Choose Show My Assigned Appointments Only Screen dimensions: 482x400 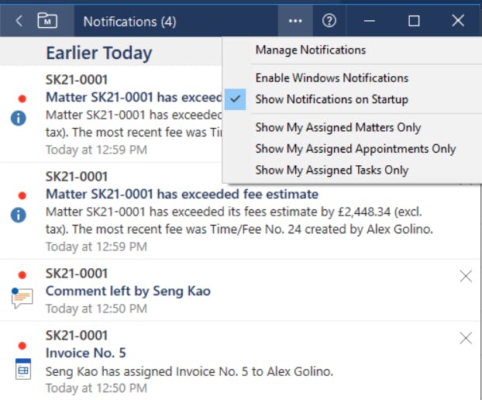[355, 149]
